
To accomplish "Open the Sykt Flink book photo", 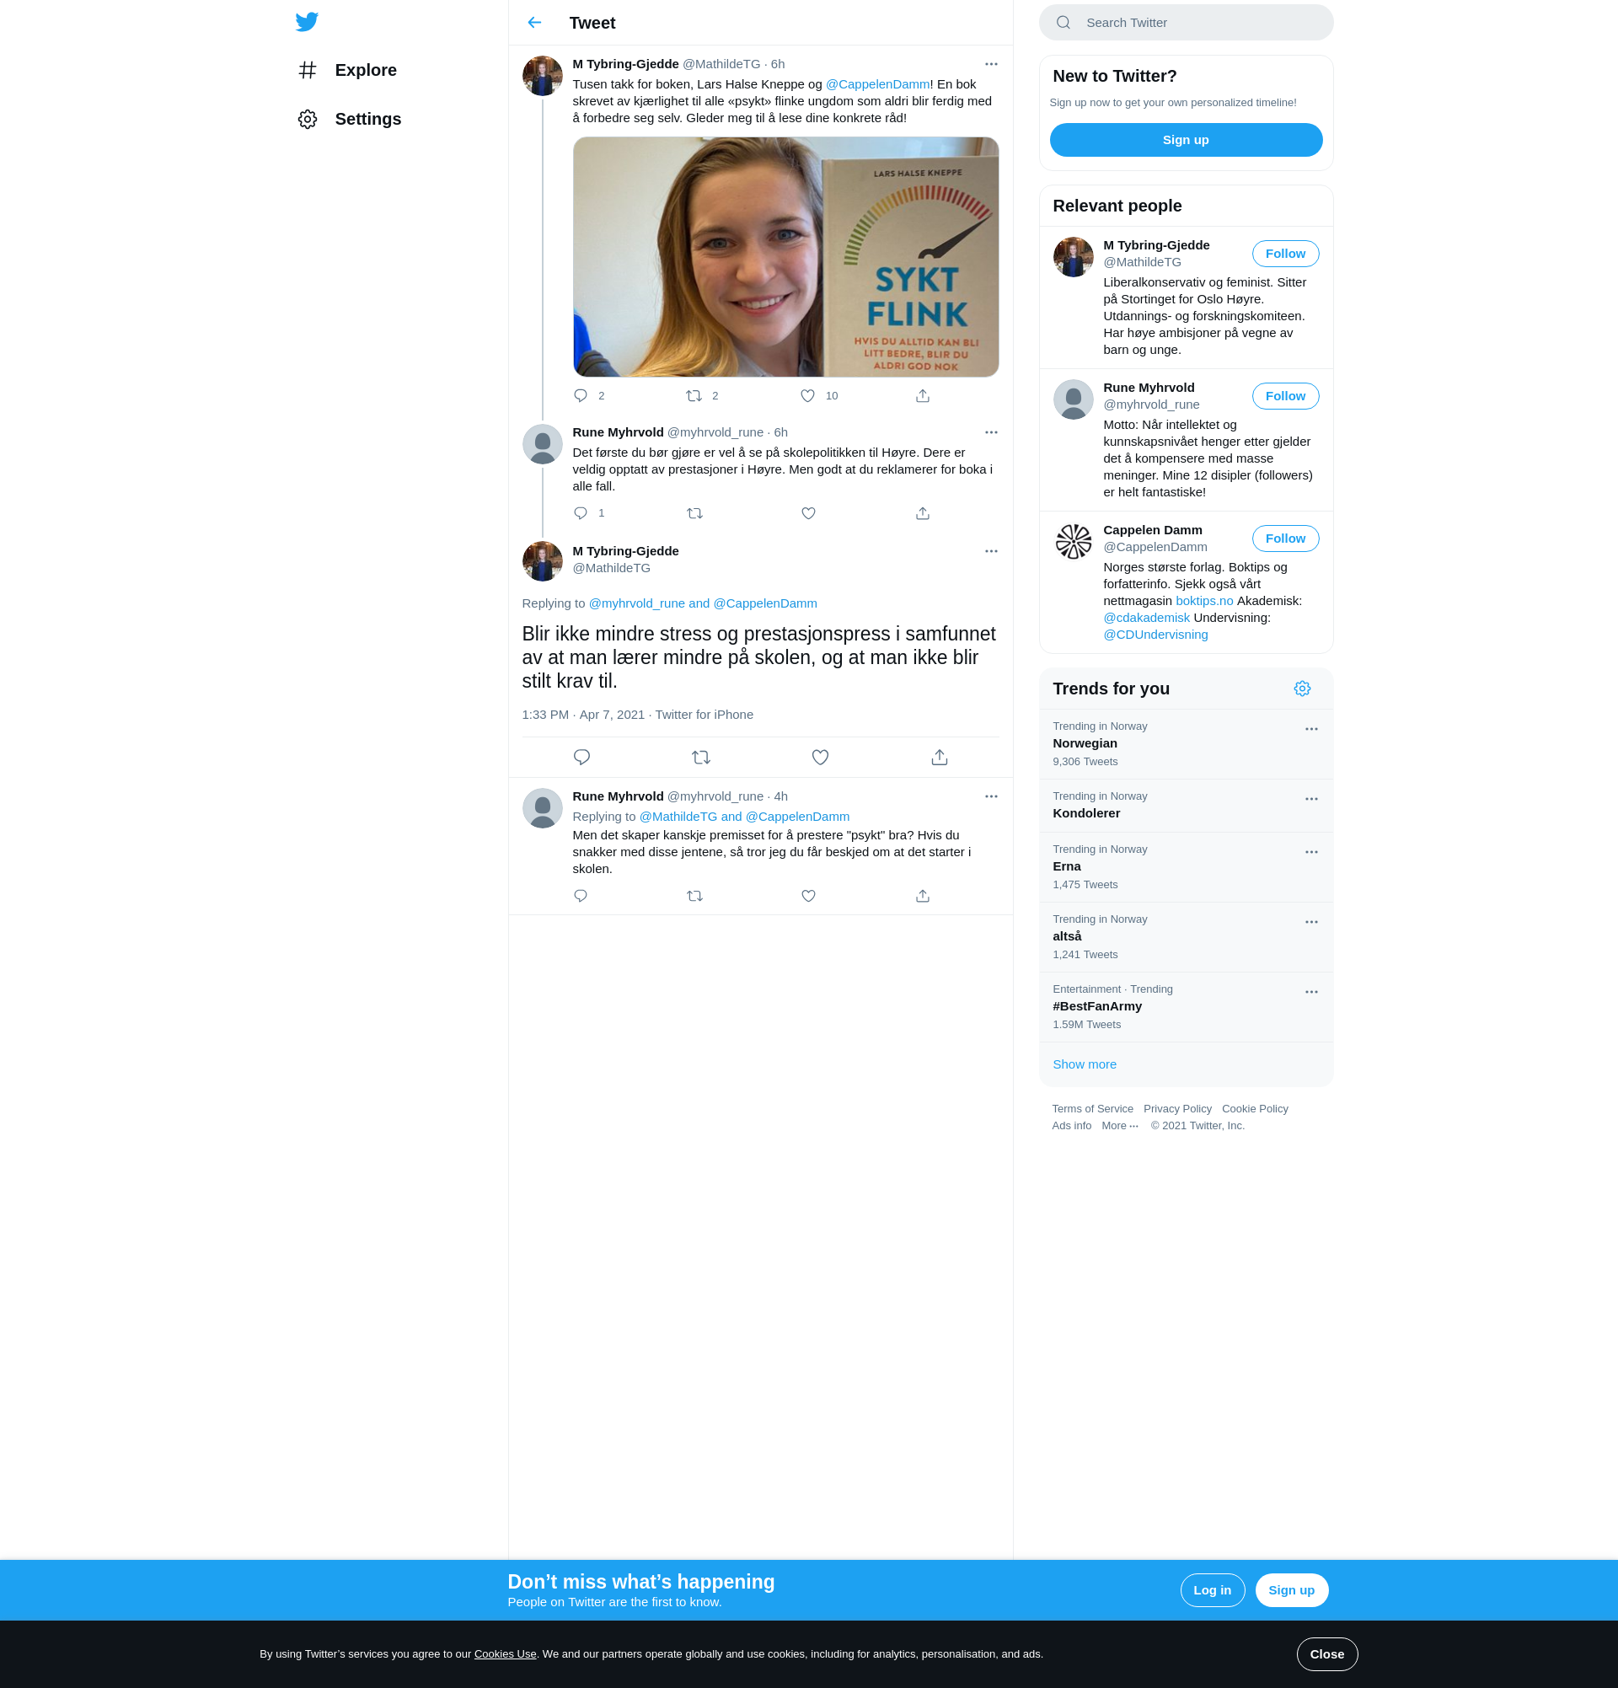I will pyautogui.click(x=785, y=257).
